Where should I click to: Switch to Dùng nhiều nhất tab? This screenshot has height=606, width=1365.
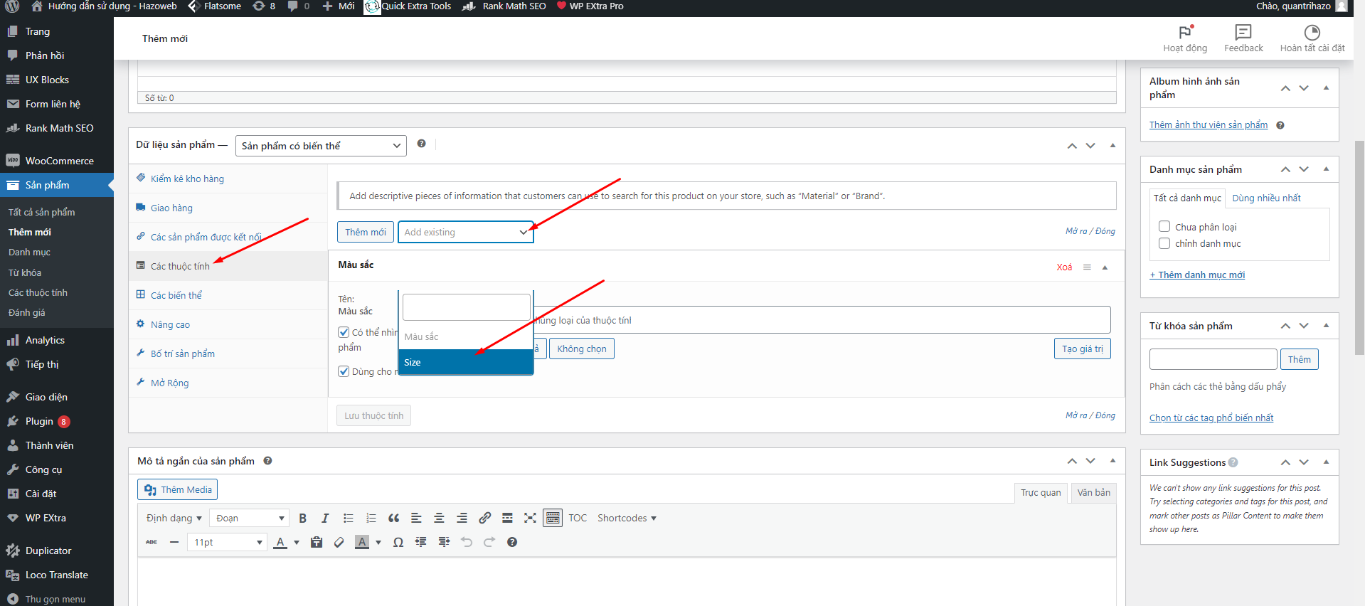pyautogui.click(x=1266, y=198)
